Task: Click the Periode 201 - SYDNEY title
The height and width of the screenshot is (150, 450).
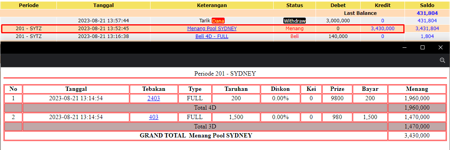Action: point(225,73)
